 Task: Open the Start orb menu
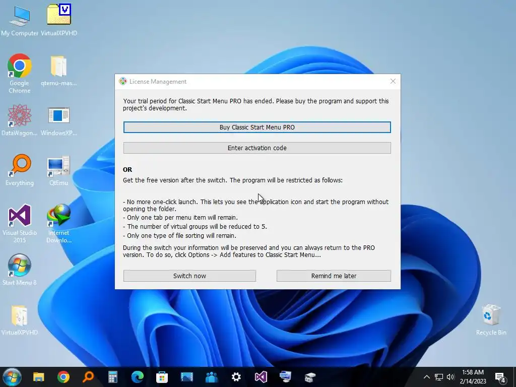[12, 377]
